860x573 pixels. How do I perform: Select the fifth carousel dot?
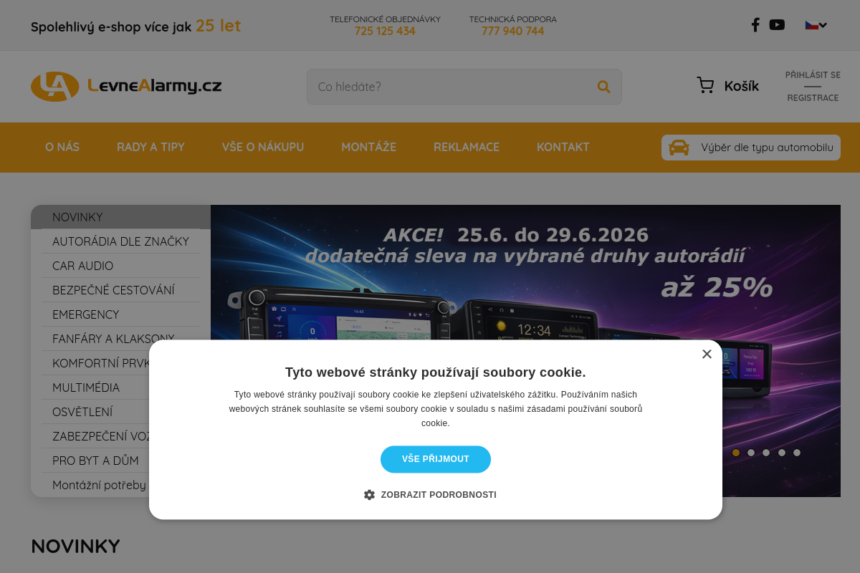(797, 453)
